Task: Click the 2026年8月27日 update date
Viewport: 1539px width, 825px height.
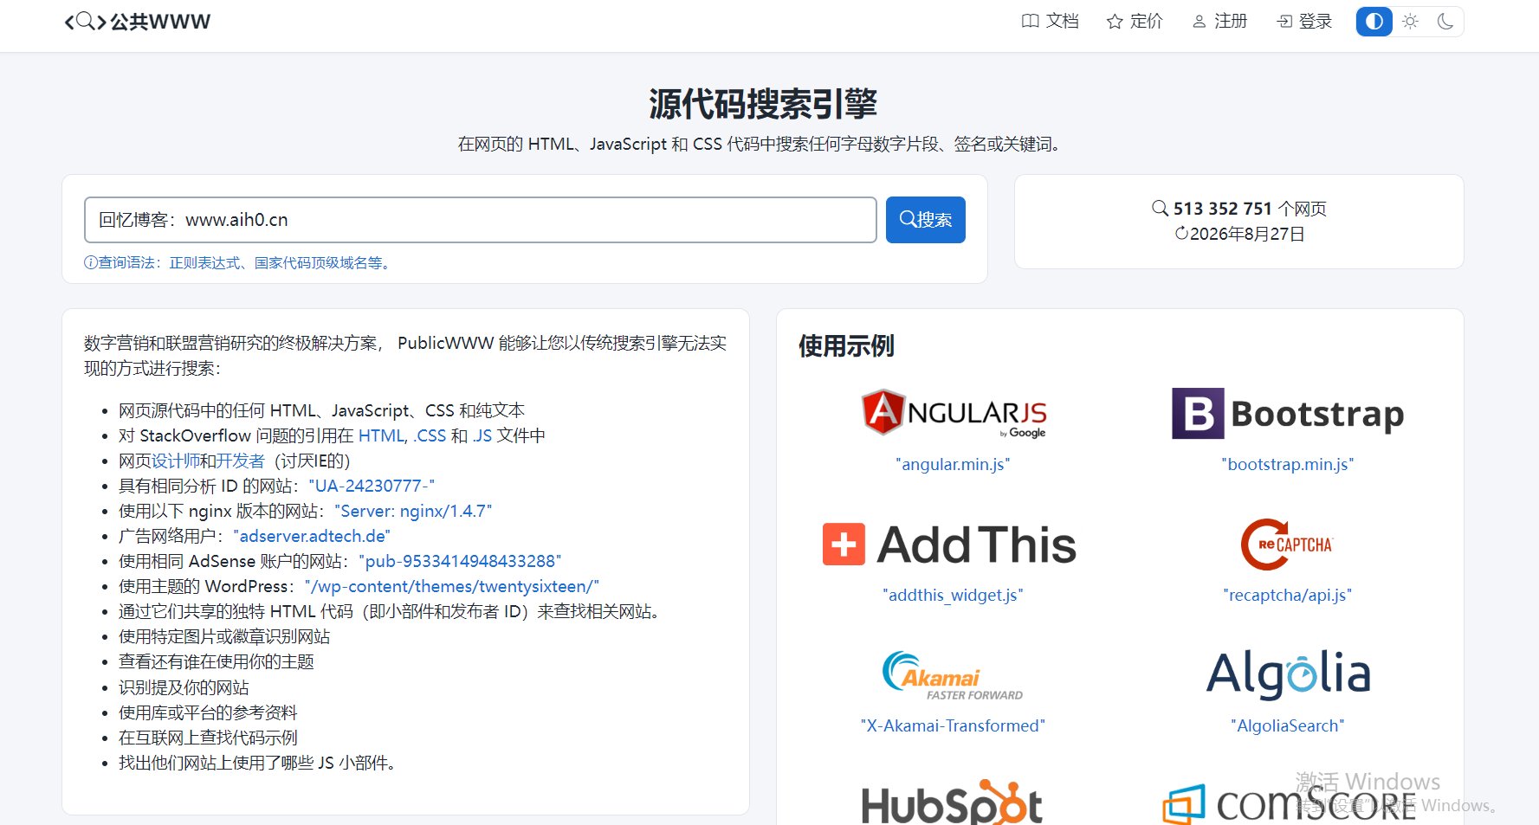Action: pyautogui.click(x=1239, y=234)
